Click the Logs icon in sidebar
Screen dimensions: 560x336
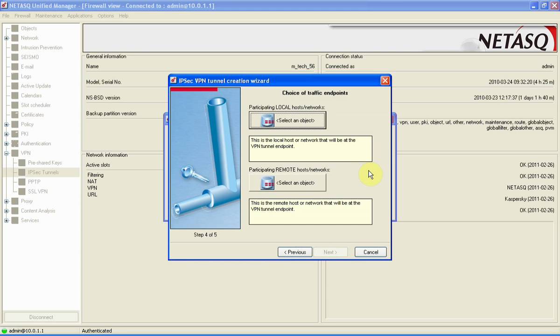pos(15,77)
